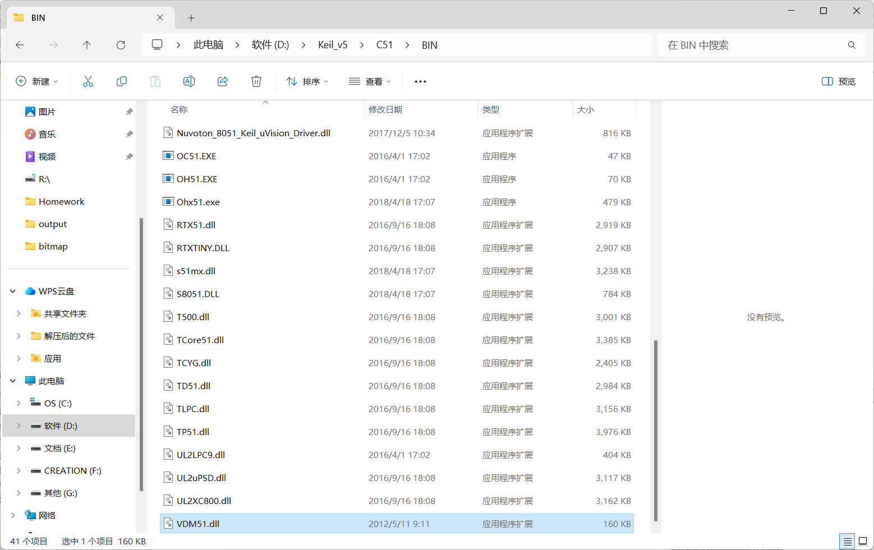Select 此电脑 in the address breadcrumb
874x550 pixels.
[209, 45]
